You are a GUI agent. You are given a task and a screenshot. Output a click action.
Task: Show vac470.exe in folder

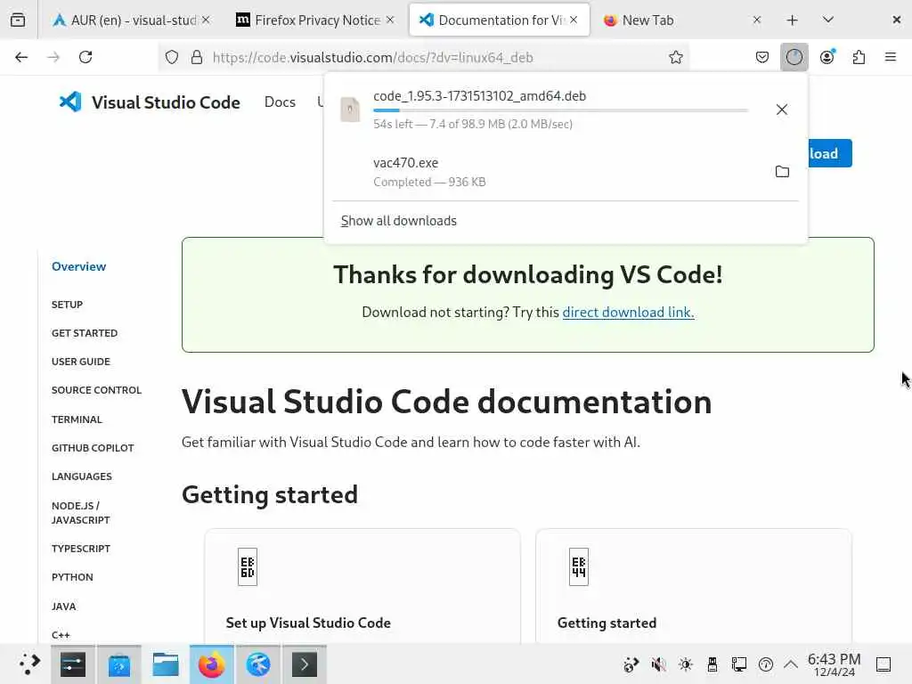782,172
